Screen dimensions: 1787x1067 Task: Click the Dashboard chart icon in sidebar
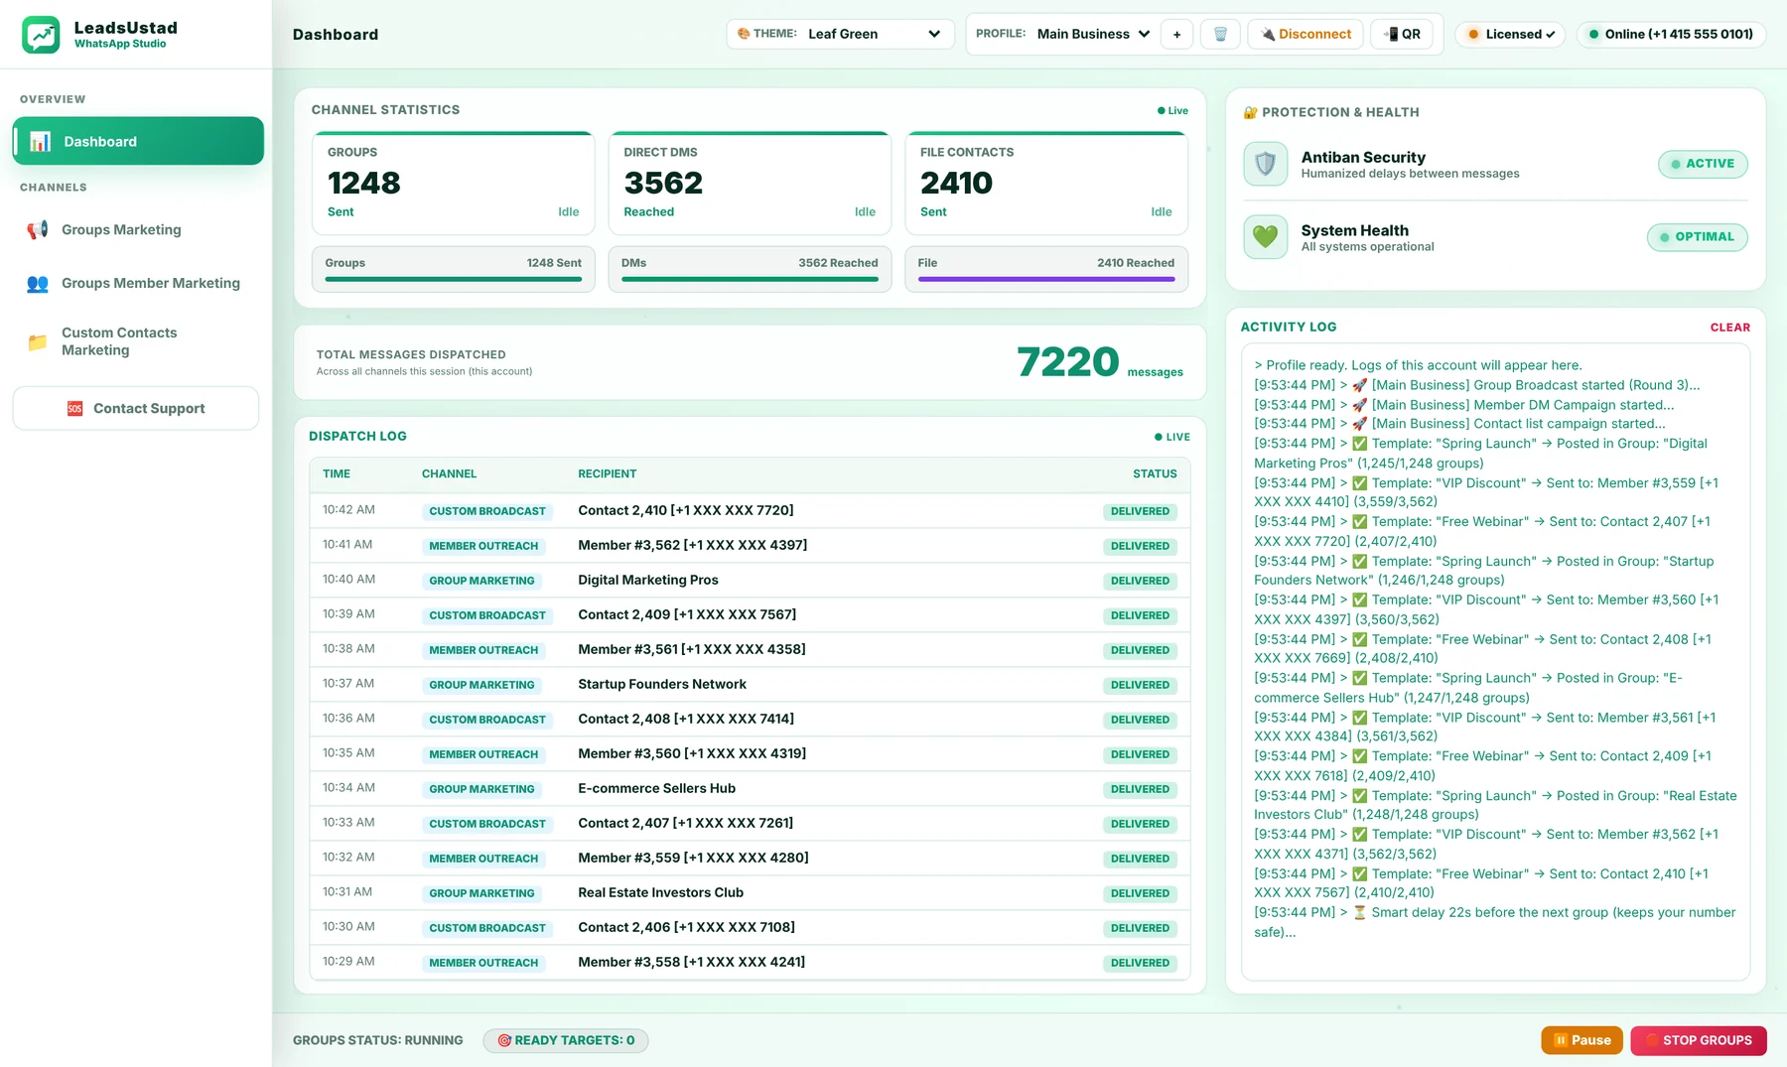pos(41,142)
